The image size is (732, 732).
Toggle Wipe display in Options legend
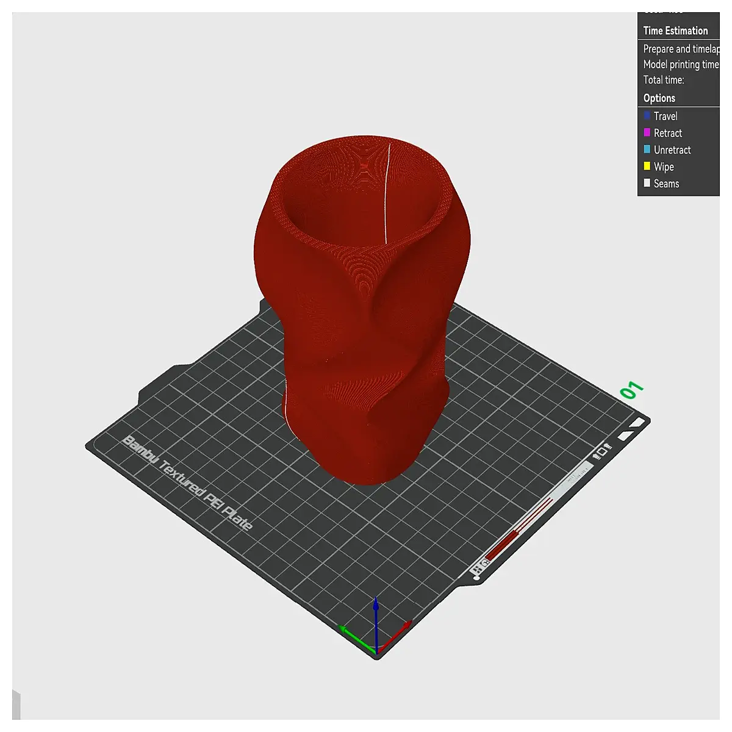(659, 167)
